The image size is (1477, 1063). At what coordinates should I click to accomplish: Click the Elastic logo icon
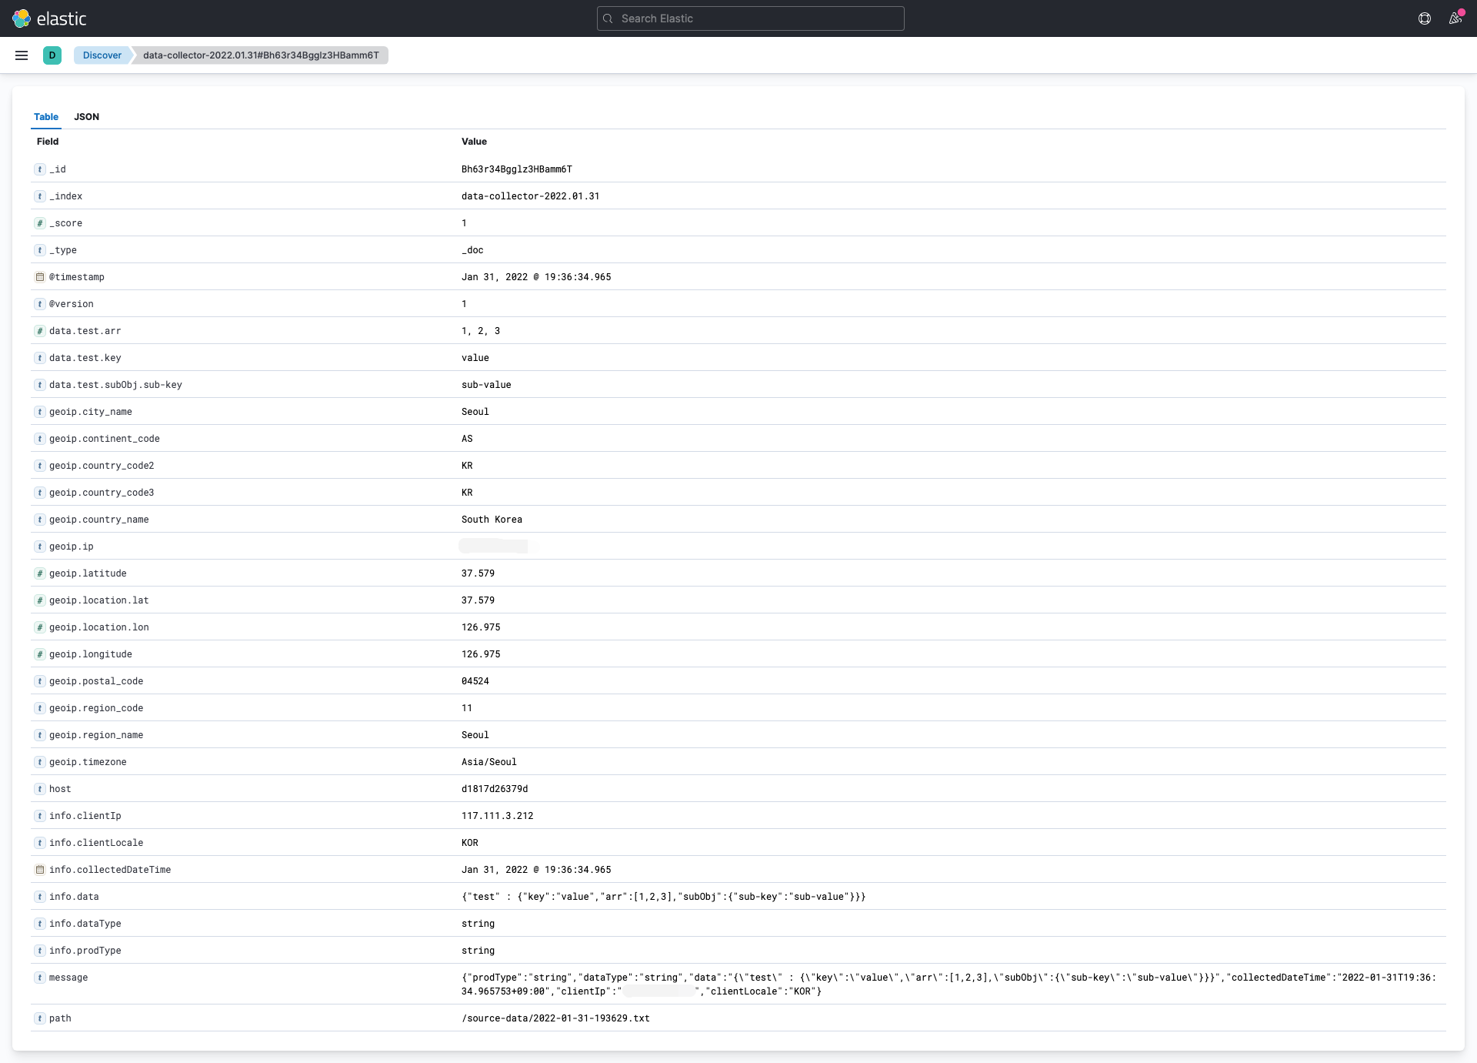click(x=22, y=18)
